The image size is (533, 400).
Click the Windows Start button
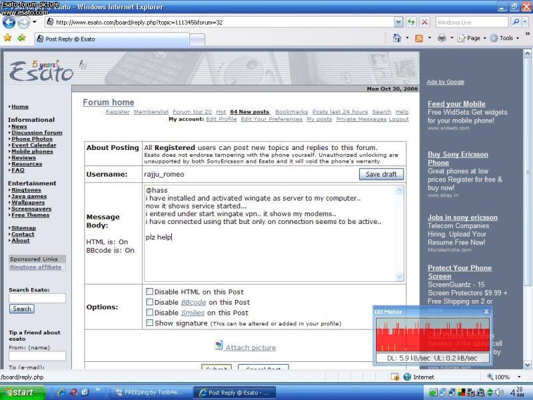click(x=23, y=393)
